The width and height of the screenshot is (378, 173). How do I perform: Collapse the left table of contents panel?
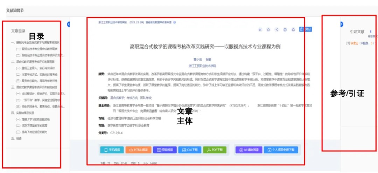[69, 24]
